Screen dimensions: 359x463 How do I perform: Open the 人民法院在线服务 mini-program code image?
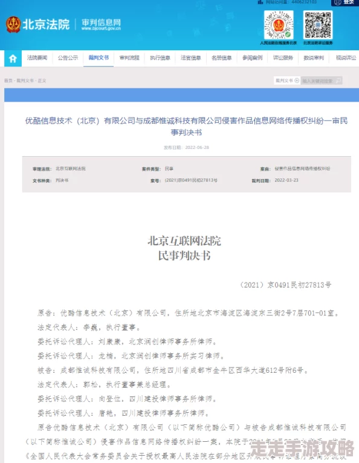click(279, 25)
